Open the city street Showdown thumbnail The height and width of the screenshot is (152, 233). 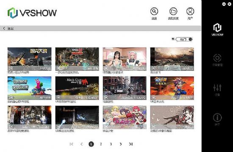pos(125,88)
